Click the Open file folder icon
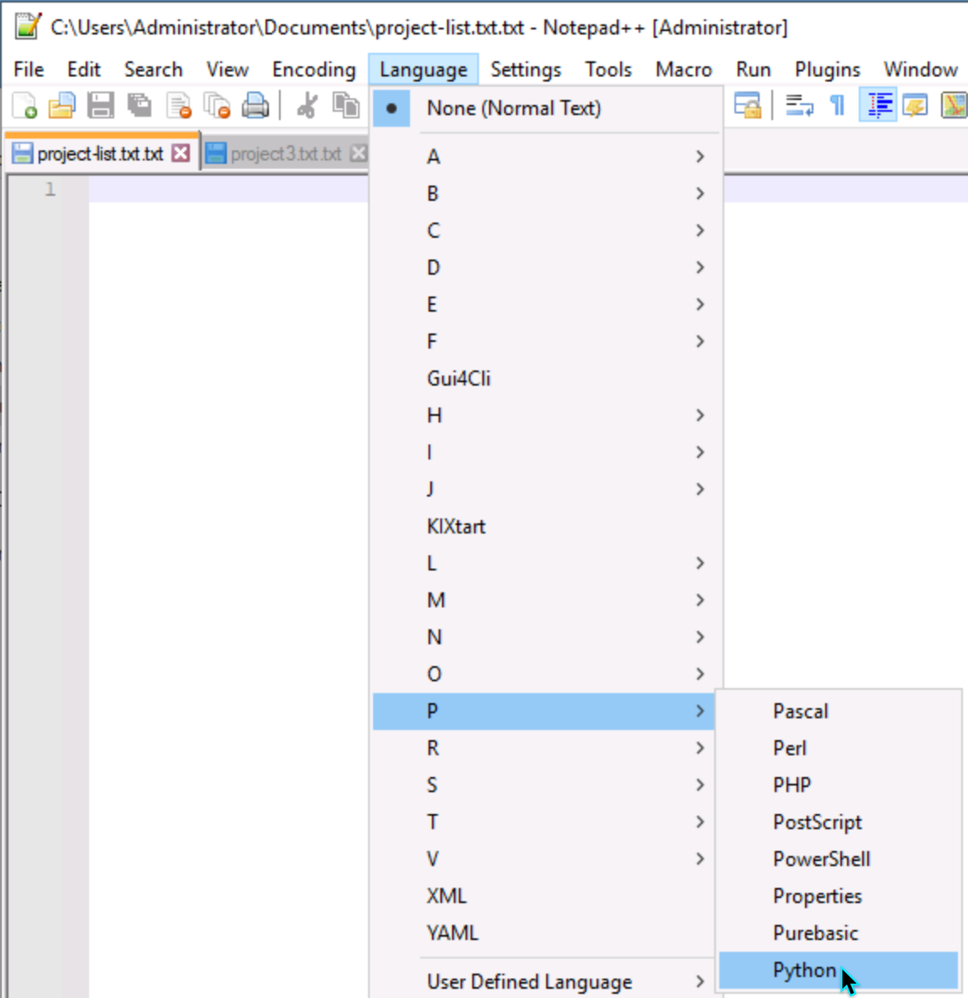The height and width of the screenshot is (998, 968). click(x=62, y=105)
